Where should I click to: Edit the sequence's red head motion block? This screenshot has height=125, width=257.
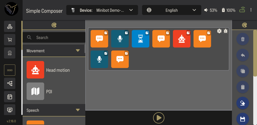(x=188, y=33)
